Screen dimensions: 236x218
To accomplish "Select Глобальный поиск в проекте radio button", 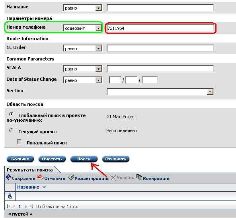I will point(11,114).
